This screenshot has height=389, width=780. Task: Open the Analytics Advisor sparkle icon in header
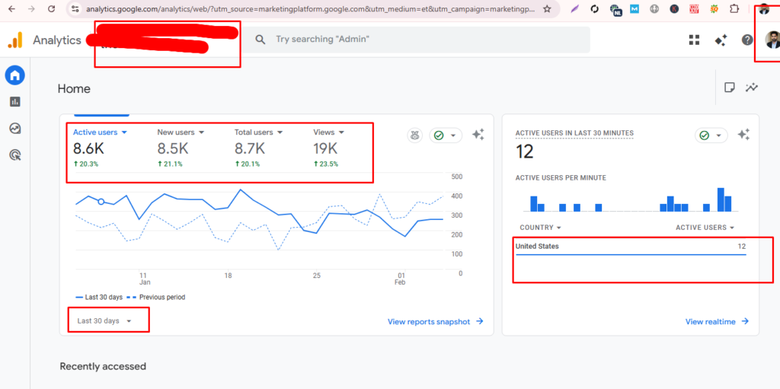pyautogui.click(x=721, y=40)
